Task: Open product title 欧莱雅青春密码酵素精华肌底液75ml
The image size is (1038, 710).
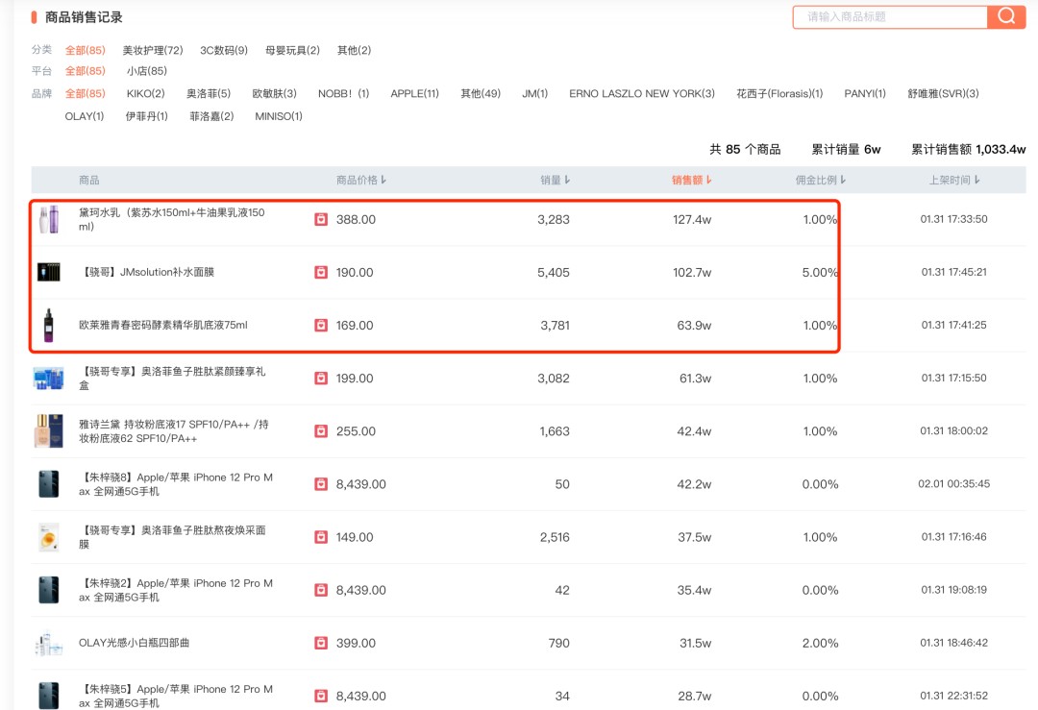Action: [x=162, y=325]
